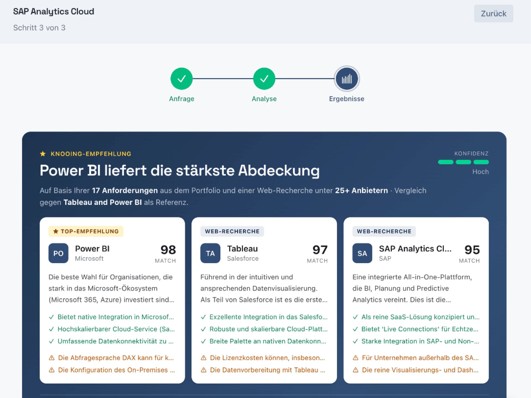Click checkmark beside Bietet native Integration in Microsof...
This screenshot has height=398, width=531.
[51, 317]
